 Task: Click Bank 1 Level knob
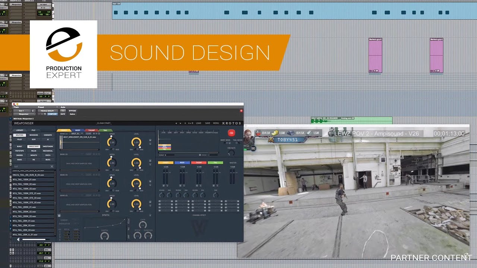pyautogui.click(x=136, y=142)
